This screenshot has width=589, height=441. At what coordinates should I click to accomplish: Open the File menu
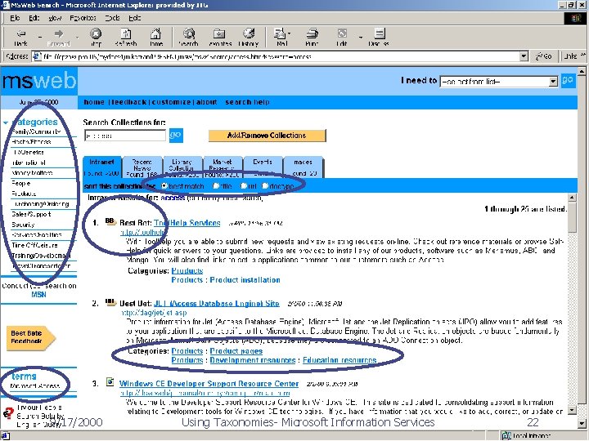15,18
